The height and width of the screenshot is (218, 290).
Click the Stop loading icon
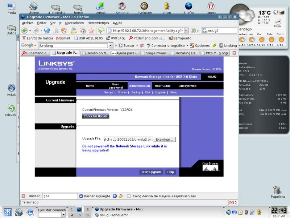coord(56,31)
